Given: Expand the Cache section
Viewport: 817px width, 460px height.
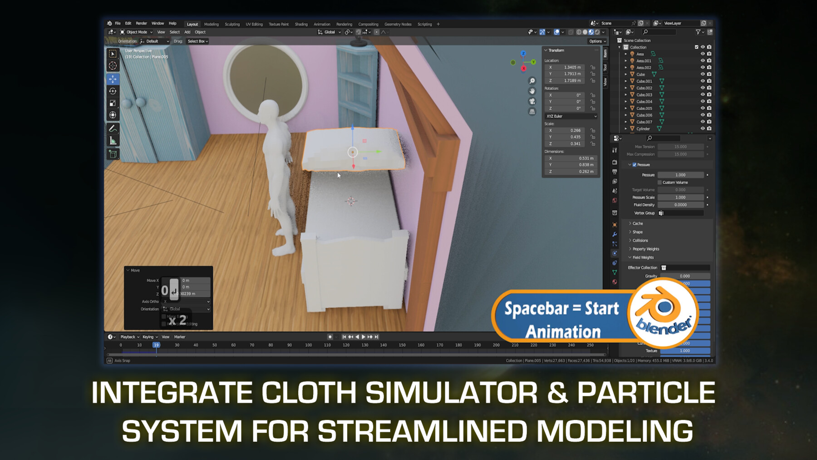Looking at the screenshot, I should (x=637, y=223).
